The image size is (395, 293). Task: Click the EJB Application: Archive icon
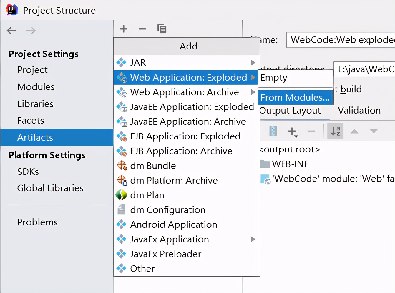click(x=122, y=151)
